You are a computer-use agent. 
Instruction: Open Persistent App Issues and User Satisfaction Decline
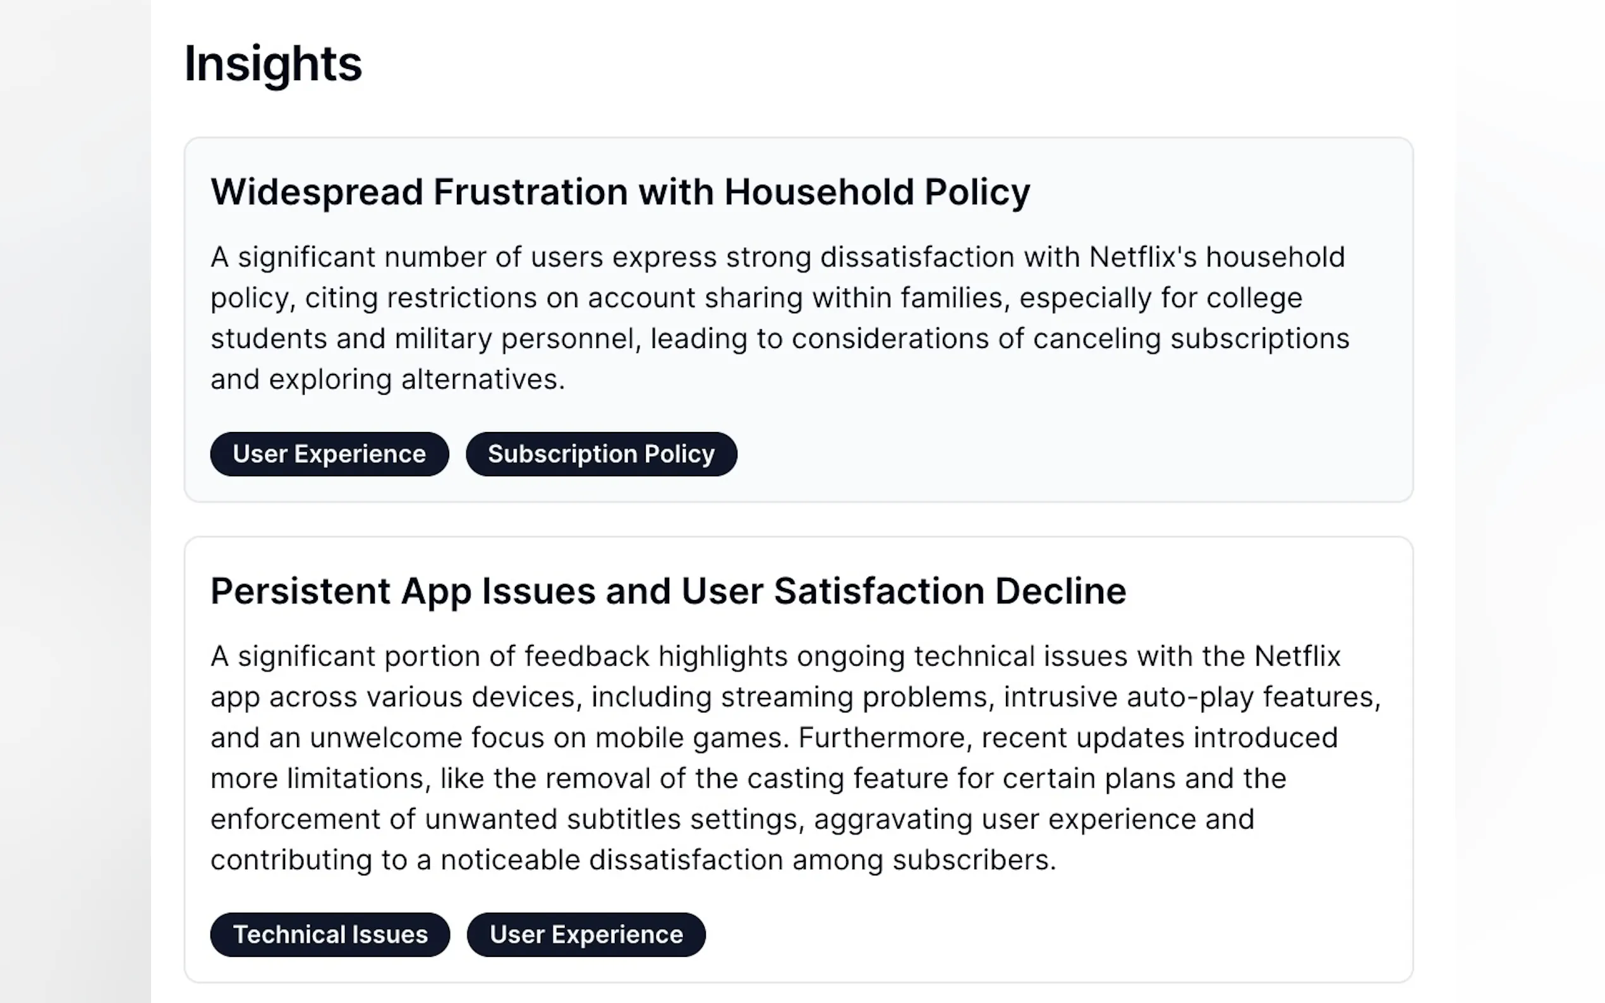pyautogui.click(x=667, y=591)
